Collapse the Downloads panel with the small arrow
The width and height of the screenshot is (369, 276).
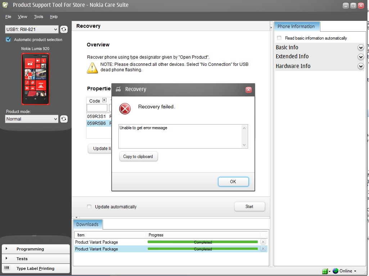tap(76, 217)
